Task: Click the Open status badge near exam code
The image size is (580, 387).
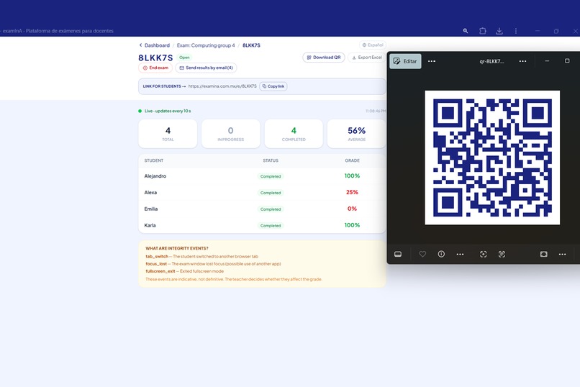Action: 184,58
